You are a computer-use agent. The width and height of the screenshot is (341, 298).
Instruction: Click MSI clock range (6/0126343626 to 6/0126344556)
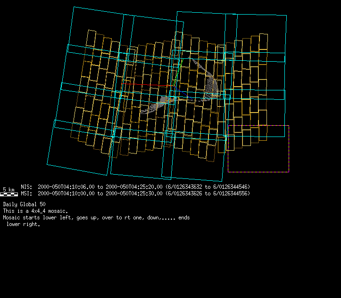208,193
